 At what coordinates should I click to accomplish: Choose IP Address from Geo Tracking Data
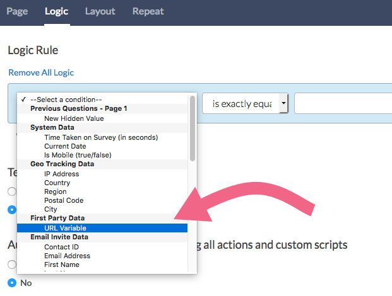coord(61,174)
